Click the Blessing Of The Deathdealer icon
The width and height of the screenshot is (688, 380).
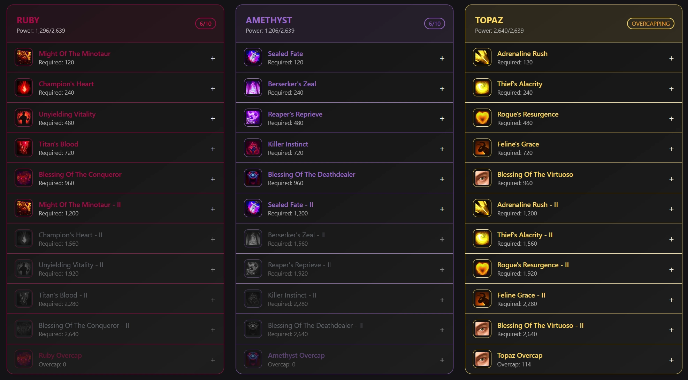click(x=253, y=178)
